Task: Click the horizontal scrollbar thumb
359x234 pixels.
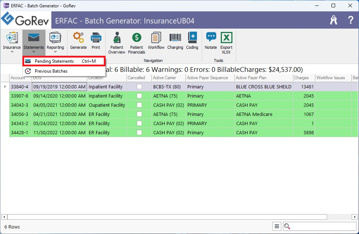Action: 167,217
